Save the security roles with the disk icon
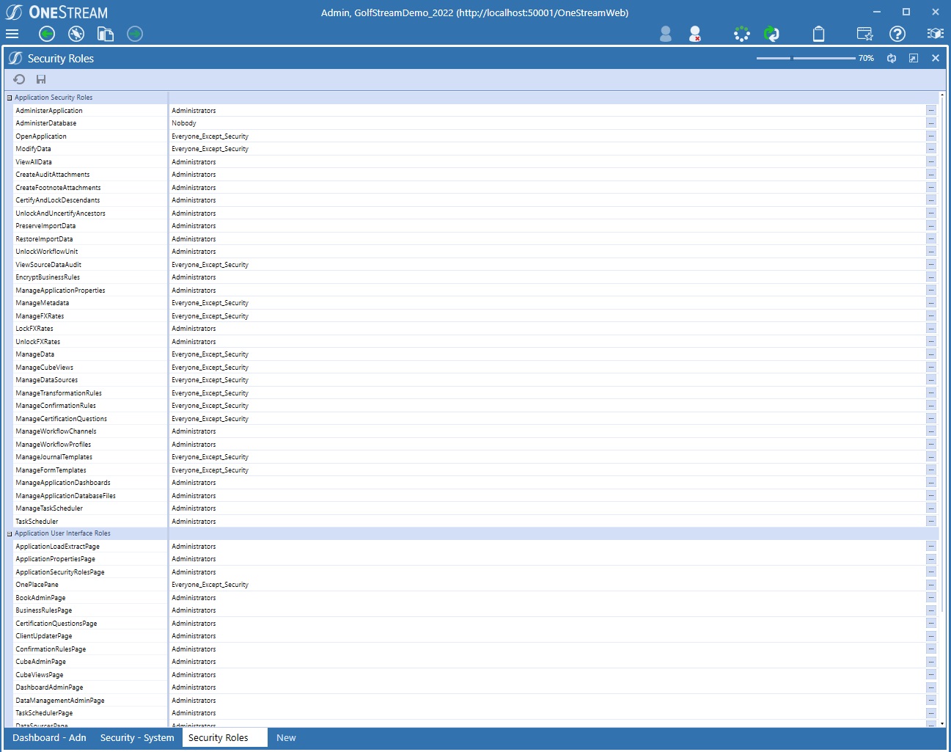Image resolution: width=951 pixels, height=752 pixels. point(41,79)
